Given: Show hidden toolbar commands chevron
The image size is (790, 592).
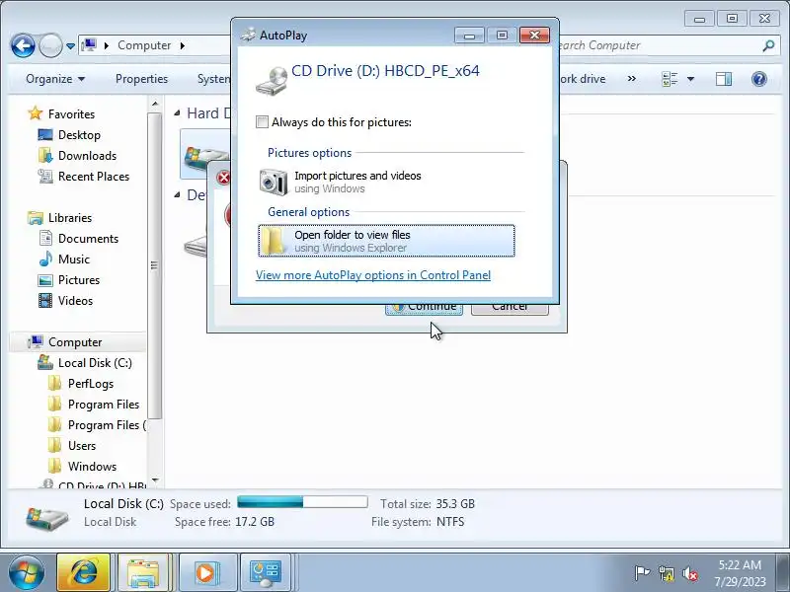Looking at the screenshot, I should pos(631,79).
